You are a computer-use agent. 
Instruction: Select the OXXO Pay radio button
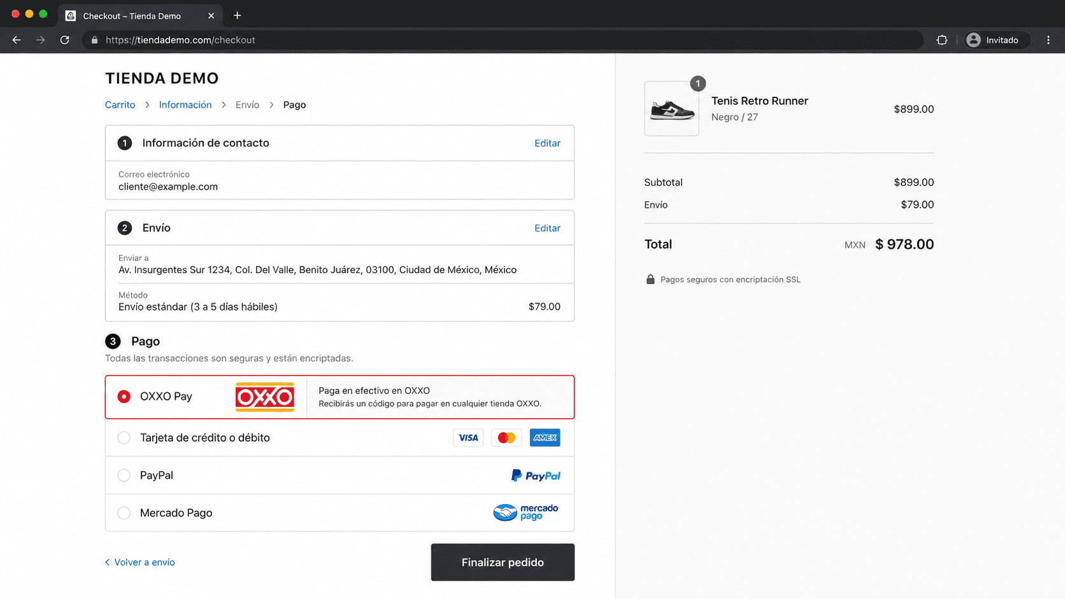pos(124,397)
